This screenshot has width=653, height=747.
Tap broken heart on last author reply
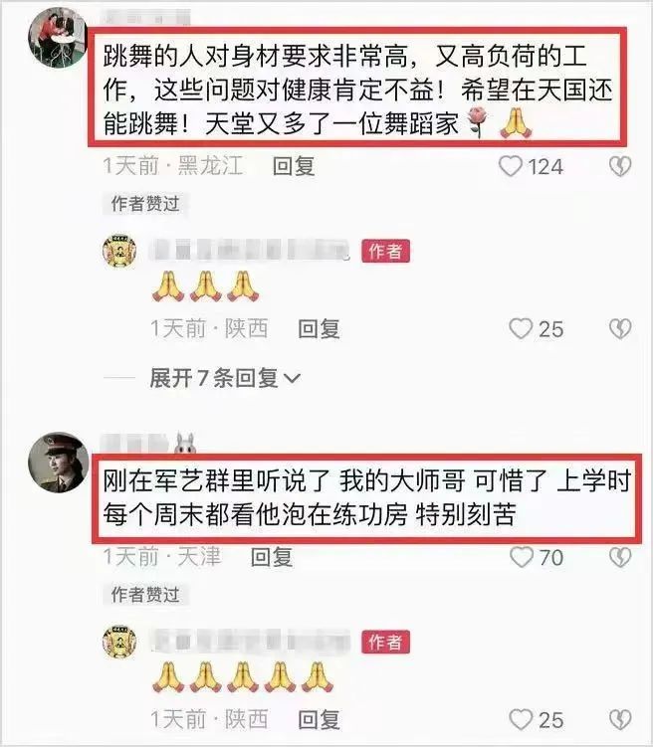point(620,719)
